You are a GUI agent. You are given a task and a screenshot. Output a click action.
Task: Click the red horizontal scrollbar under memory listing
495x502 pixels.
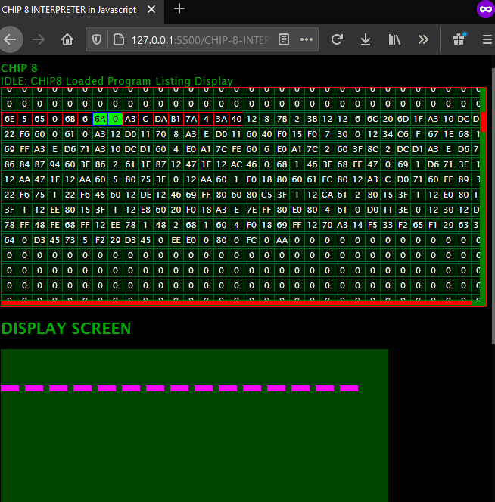coord(236,303)
